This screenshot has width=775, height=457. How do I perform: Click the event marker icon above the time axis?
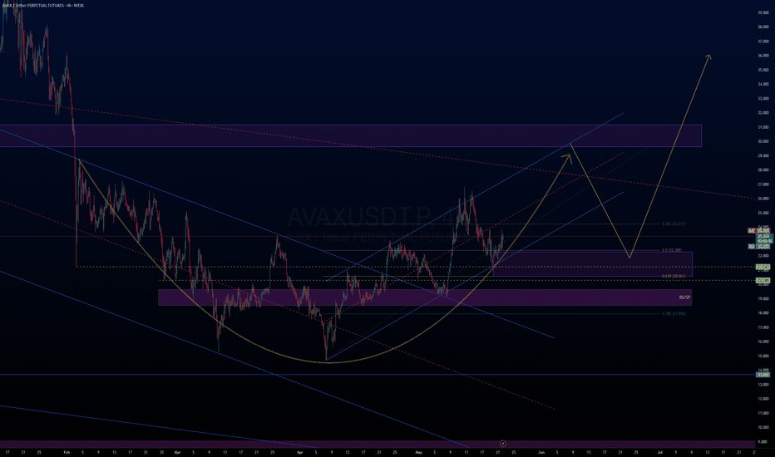502,444
